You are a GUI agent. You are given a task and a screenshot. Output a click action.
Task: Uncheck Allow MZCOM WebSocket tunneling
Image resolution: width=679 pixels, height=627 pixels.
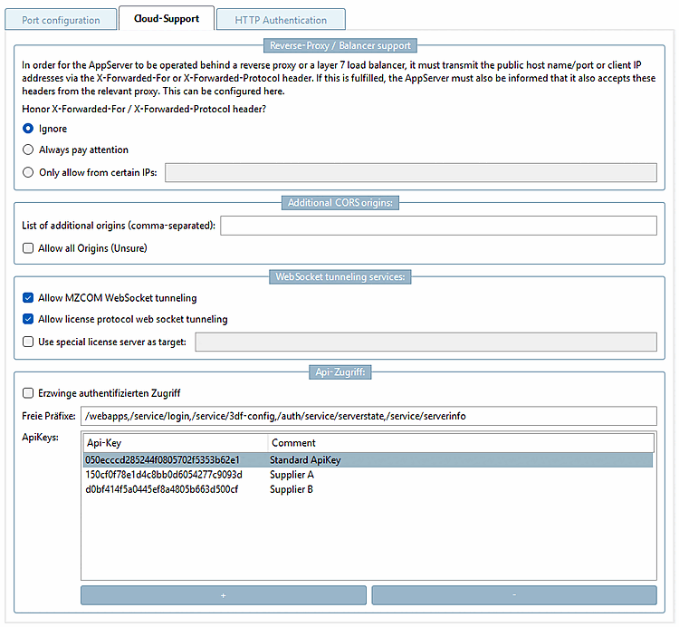(28, 297)
